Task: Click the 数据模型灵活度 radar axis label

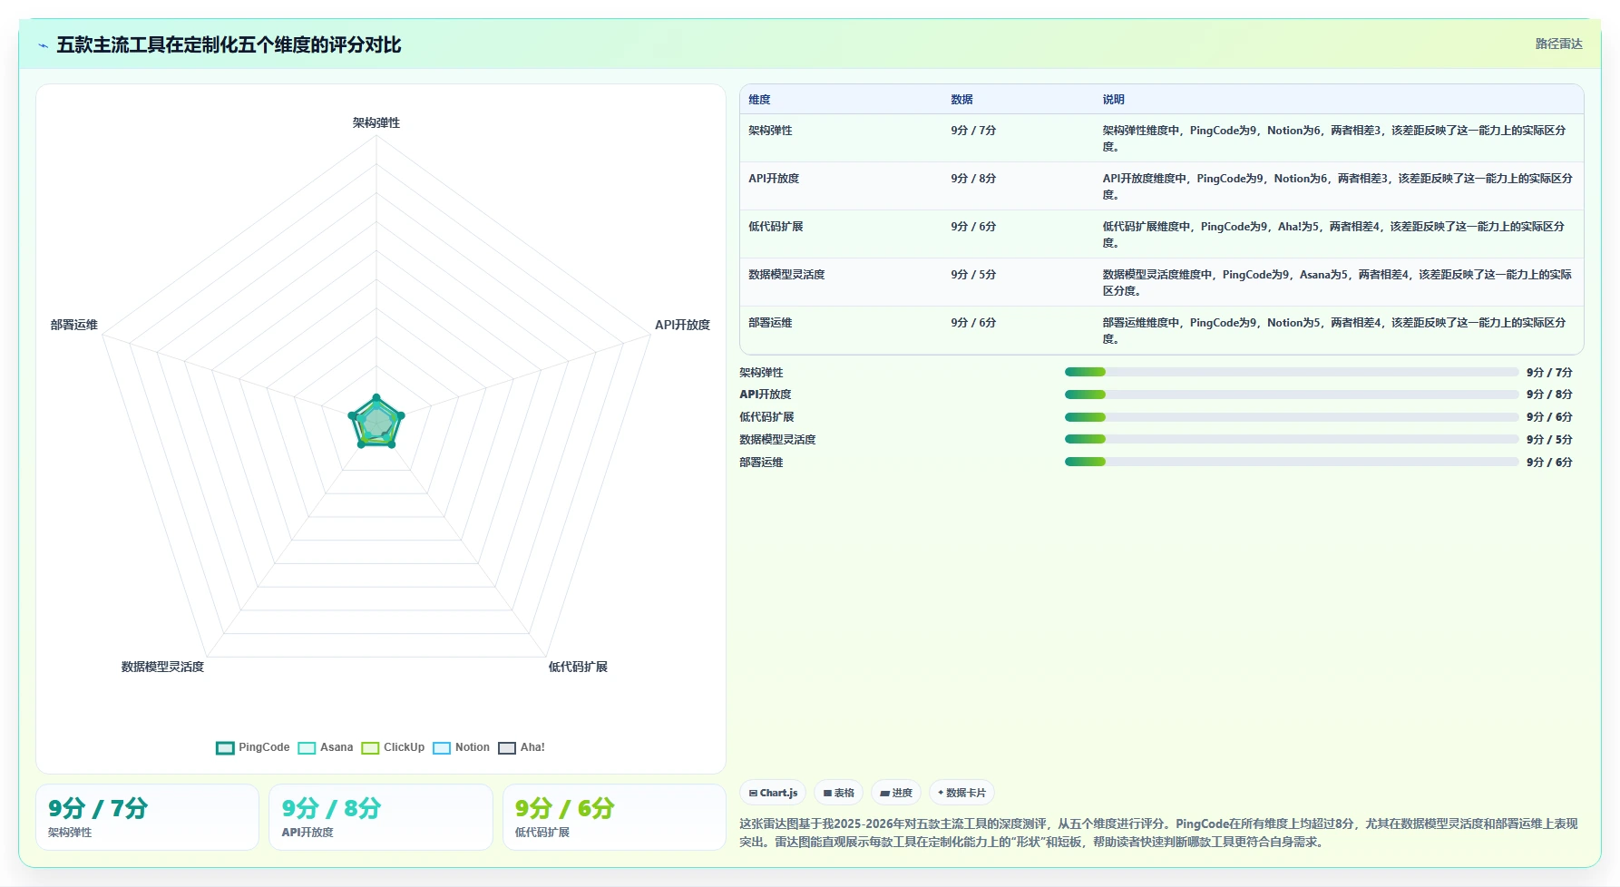Action: pos(162,667)
